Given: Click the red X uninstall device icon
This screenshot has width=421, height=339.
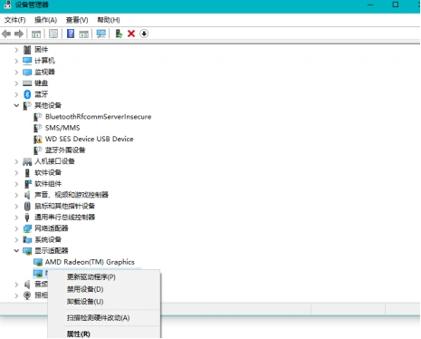Looking at the screenshot, I should click(131, 34).
